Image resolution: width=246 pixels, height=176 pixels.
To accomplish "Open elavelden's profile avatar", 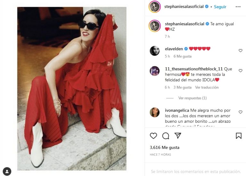I will [154, 51].
